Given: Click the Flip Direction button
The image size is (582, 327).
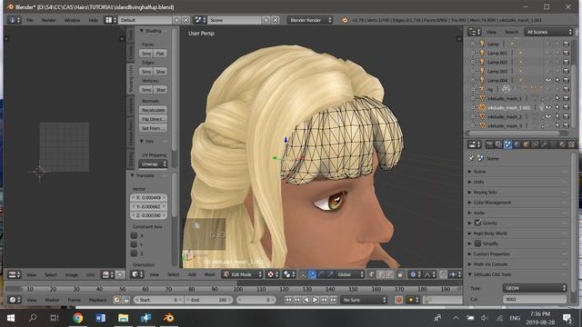Looking at the screenshot, I should click(x=153, y=119).
